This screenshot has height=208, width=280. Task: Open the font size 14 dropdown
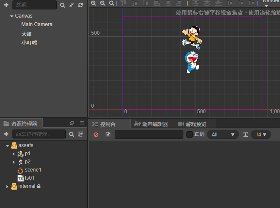click(261, 135)
